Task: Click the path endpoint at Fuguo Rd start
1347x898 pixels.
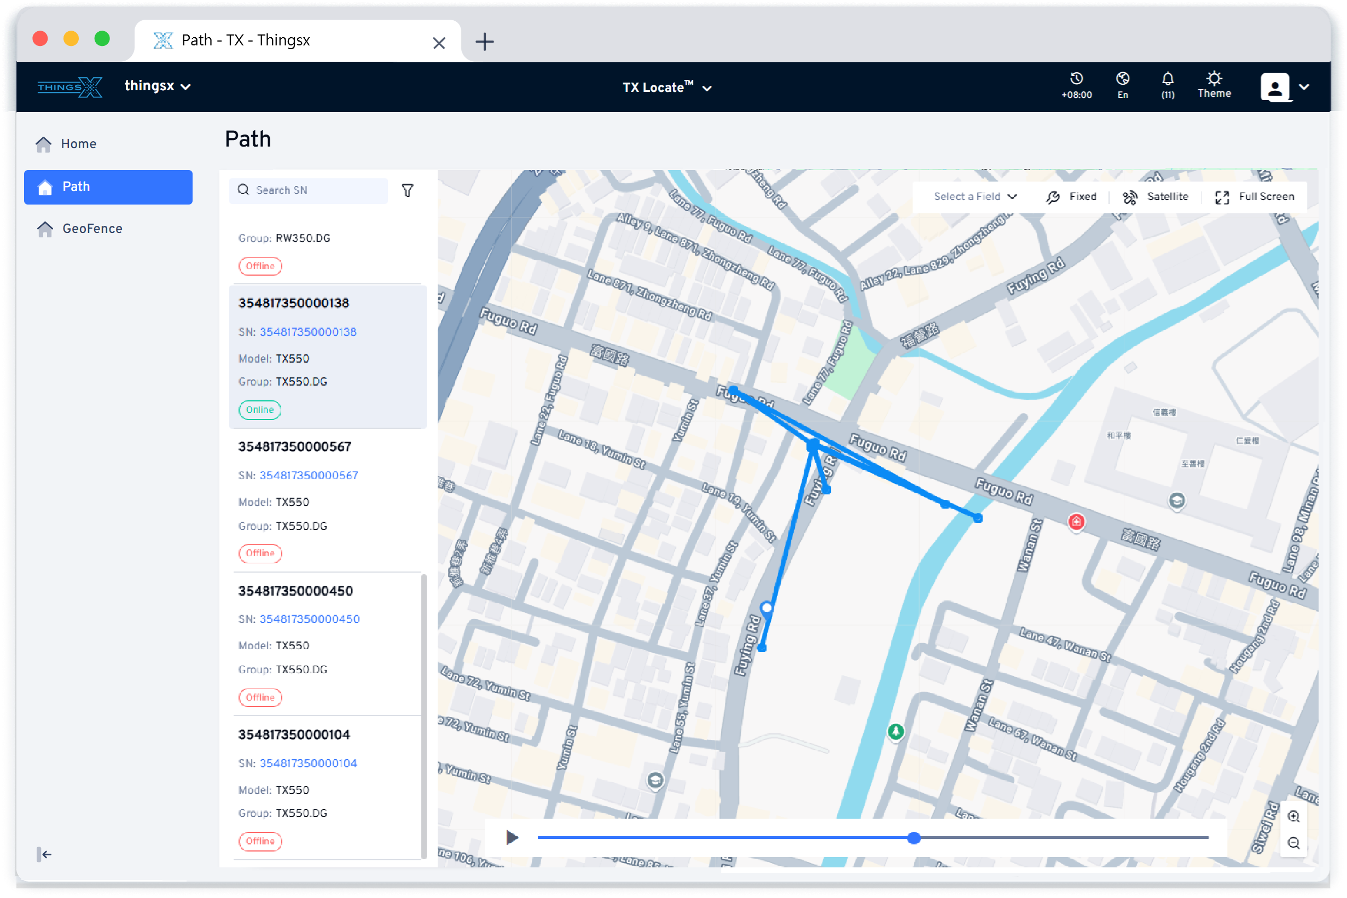Action: tap(733, 391)
